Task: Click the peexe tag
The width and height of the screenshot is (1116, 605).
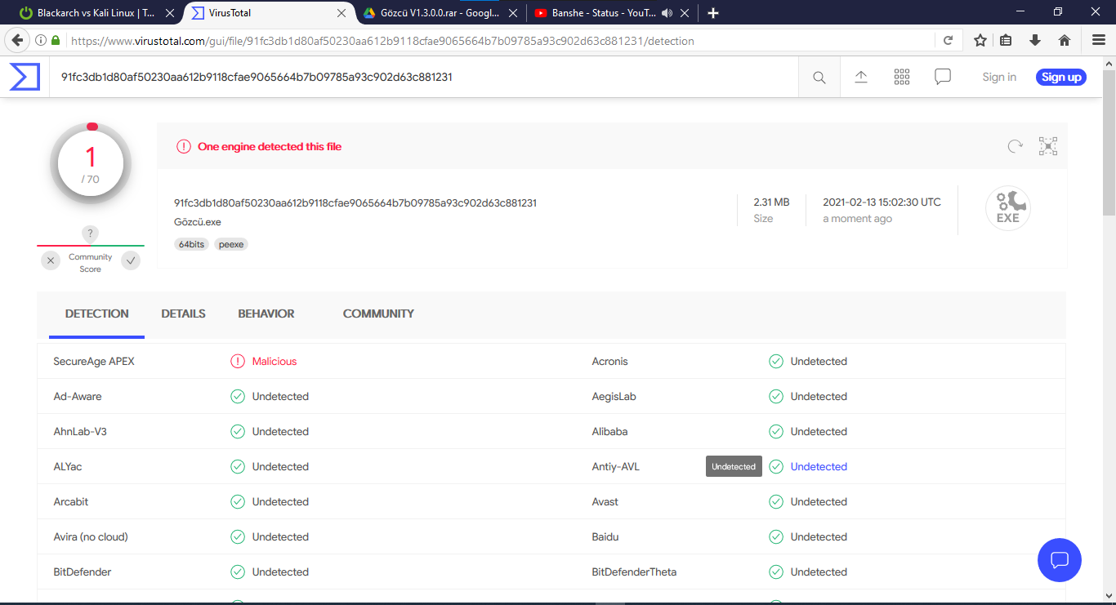Action: (231, 244)
